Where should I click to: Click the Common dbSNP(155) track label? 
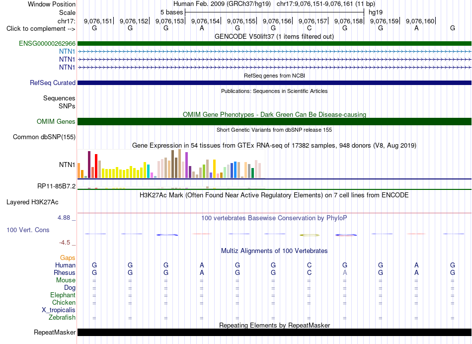click(x=44, y=137)
